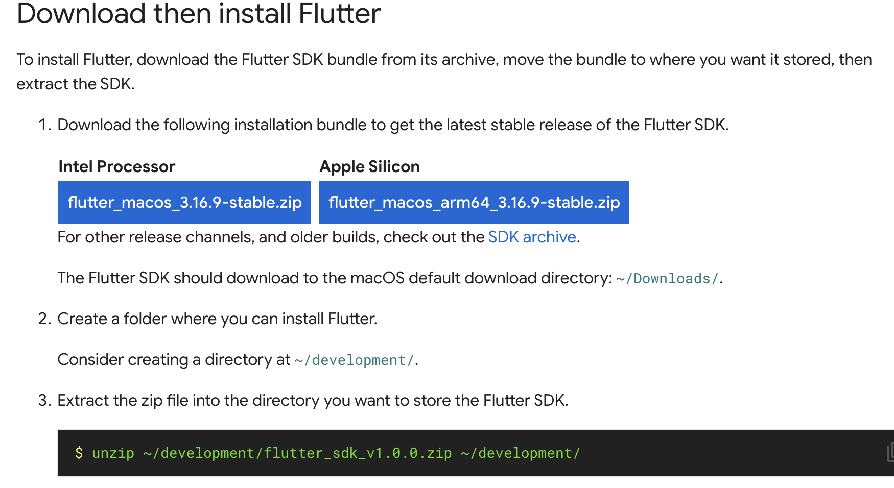This screenshot has height=488, width=894.
Task: Click step 1 download instruction text
Action: 393,124
